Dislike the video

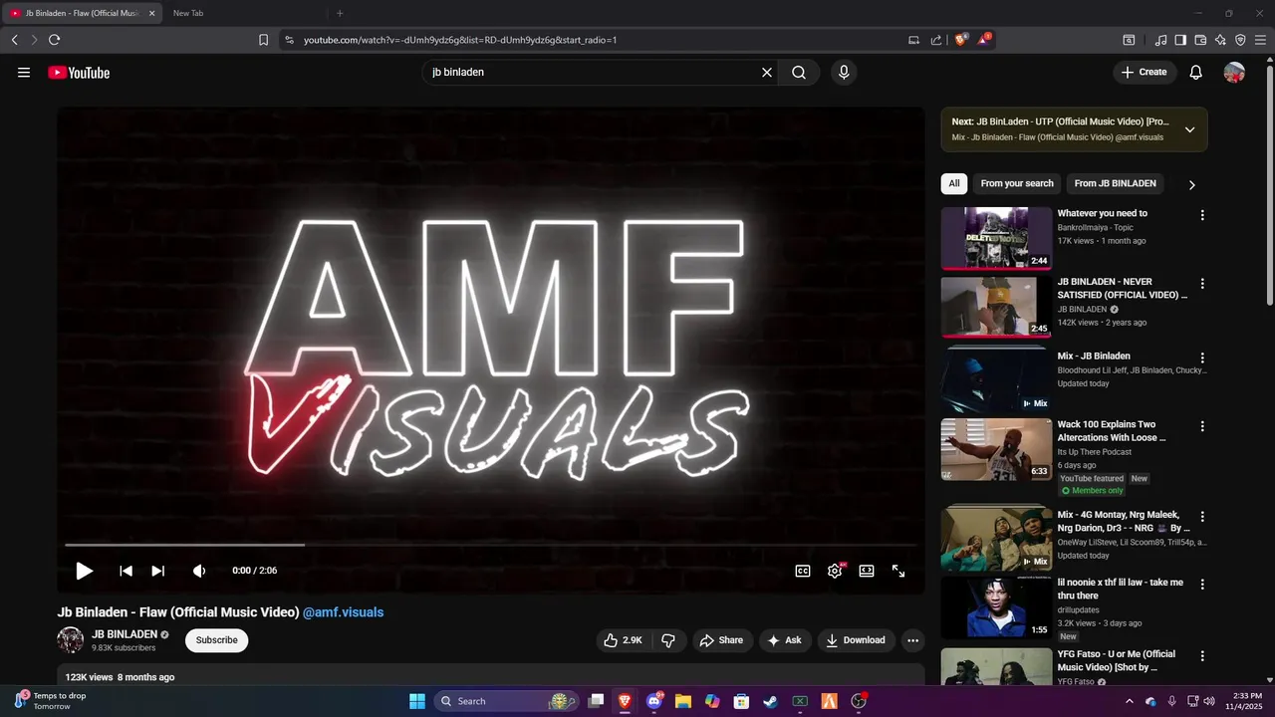point(668,640)
